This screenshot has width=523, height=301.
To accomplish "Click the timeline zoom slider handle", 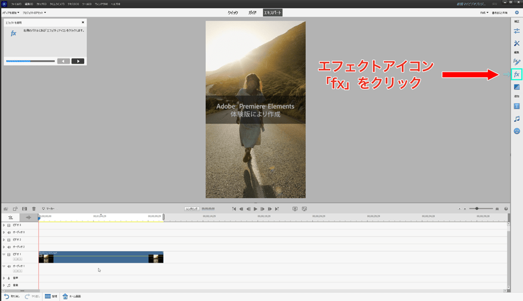I will 477,209.
